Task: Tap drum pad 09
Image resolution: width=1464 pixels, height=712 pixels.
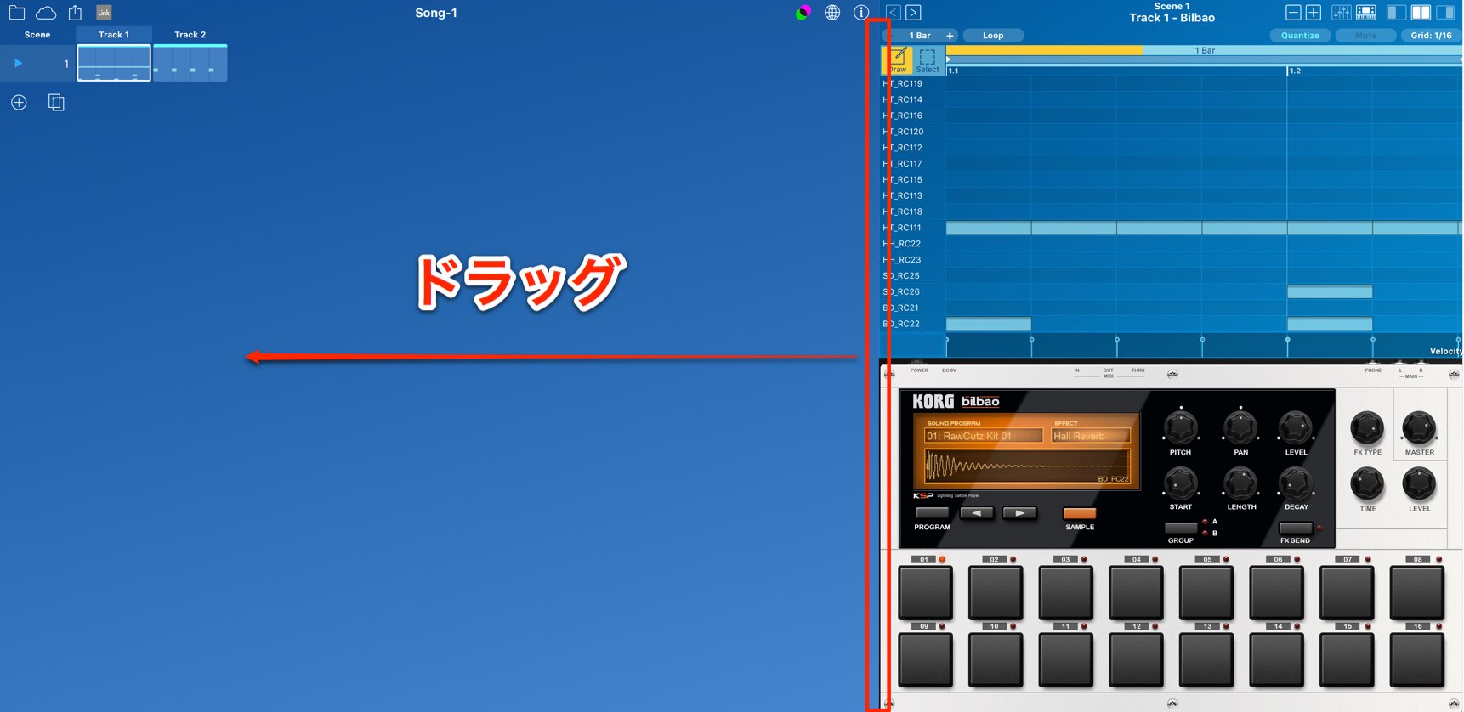Action: point(926,659)
